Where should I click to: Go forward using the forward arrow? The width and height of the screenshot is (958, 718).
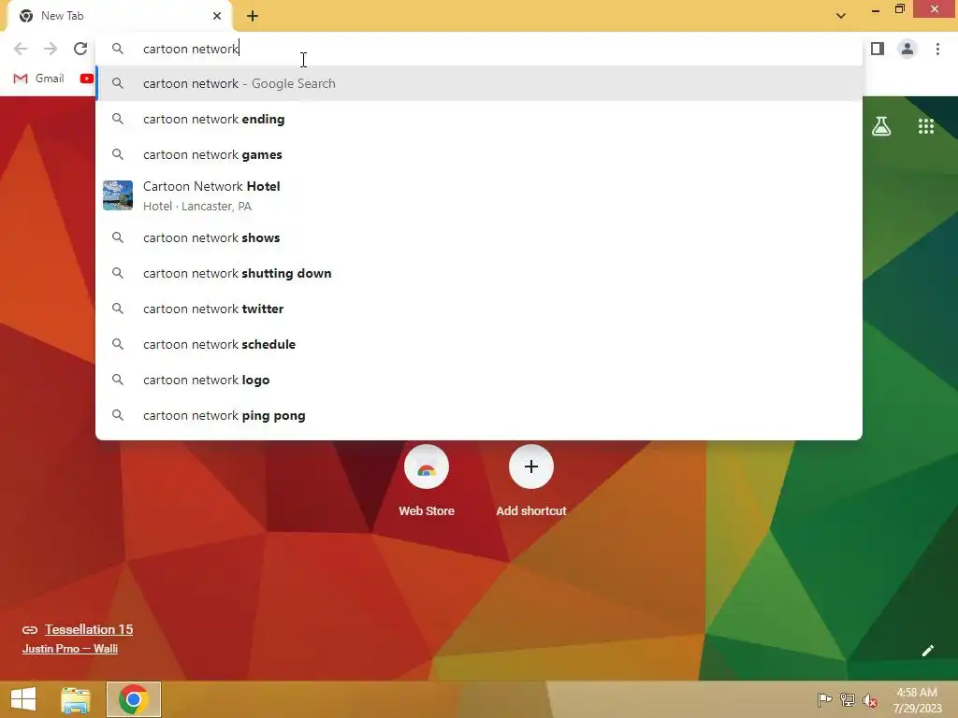51,49
